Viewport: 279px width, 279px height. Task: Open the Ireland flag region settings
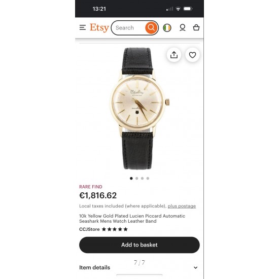[x=167, y=28]
